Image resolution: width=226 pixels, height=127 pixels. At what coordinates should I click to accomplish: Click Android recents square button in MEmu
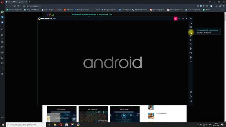tap(191, 101)
